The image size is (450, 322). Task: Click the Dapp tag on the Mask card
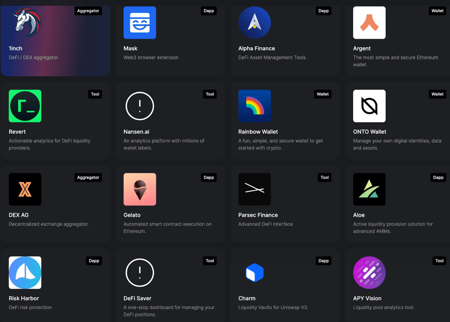tap(209, 11)
